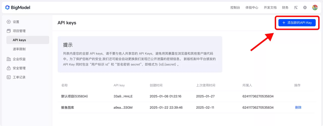Click the 提示 heading in the notice box
Image resolution: width=323 pixels, height=126 pixels.
68,45
